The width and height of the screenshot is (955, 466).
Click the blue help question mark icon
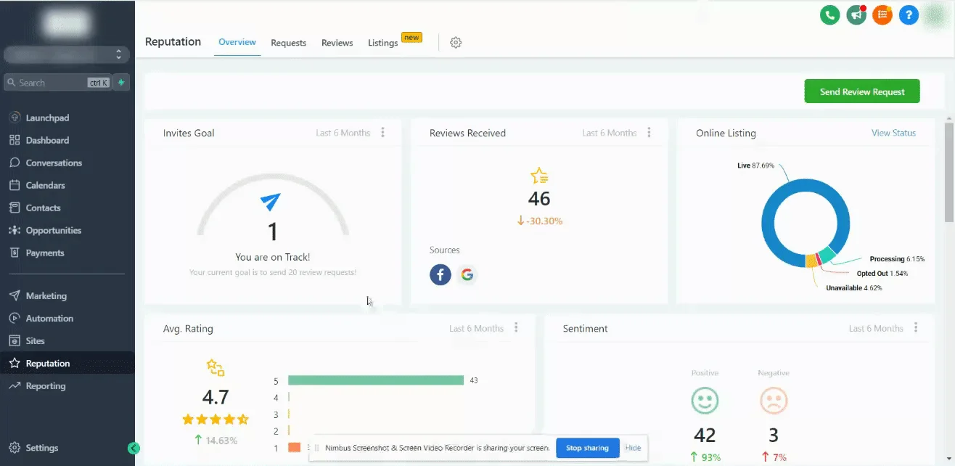909,15
